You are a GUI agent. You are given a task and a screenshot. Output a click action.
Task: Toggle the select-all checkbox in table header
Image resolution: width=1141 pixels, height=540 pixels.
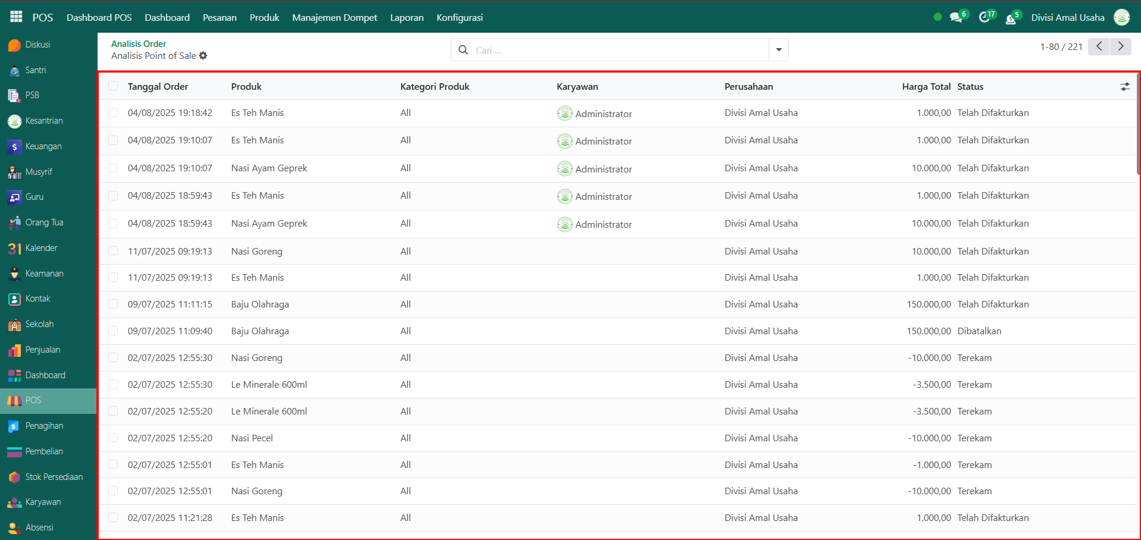[113, 86]
